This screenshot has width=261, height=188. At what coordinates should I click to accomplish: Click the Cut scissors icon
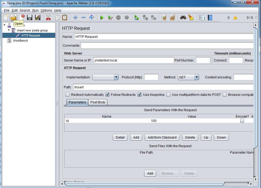click(x=48, y=18)
